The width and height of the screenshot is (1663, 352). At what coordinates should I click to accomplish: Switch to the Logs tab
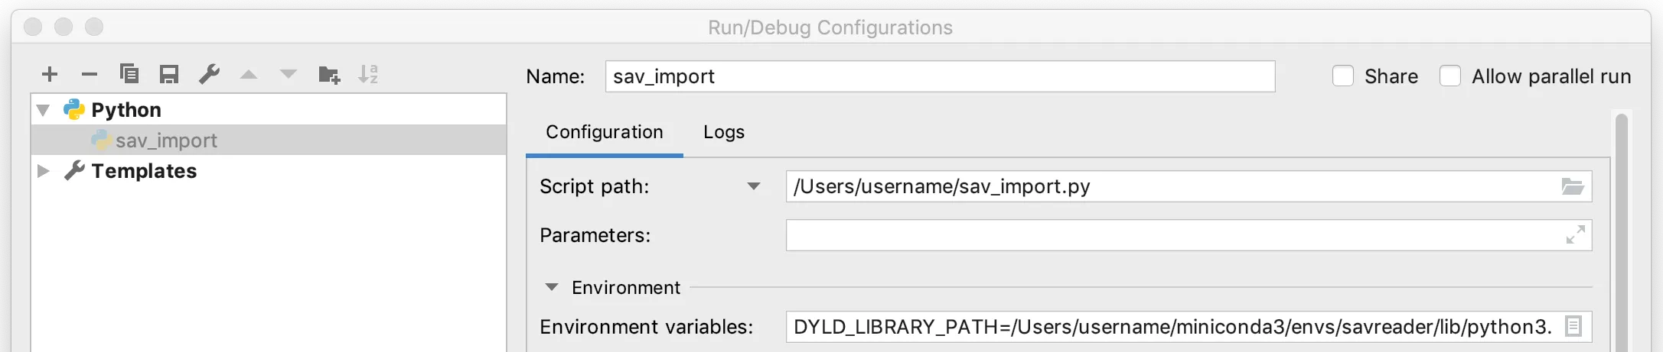(x=724, y=132)
